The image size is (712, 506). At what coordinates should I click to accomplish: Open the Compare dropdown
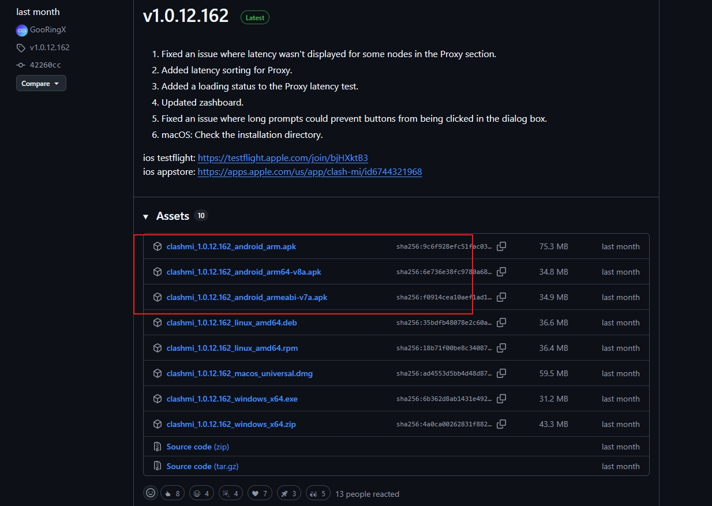[x=41, y=84]
